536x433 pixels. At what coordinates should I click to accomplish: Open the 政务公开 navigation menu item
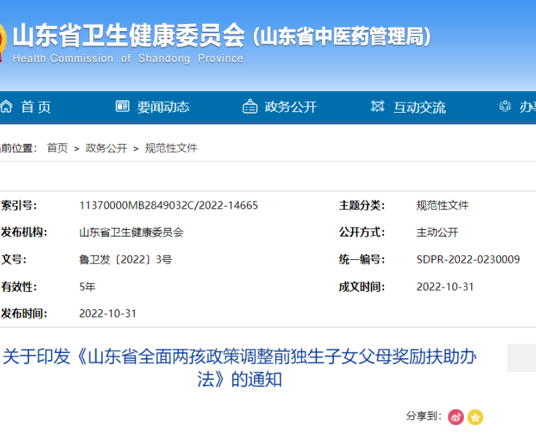291,107
